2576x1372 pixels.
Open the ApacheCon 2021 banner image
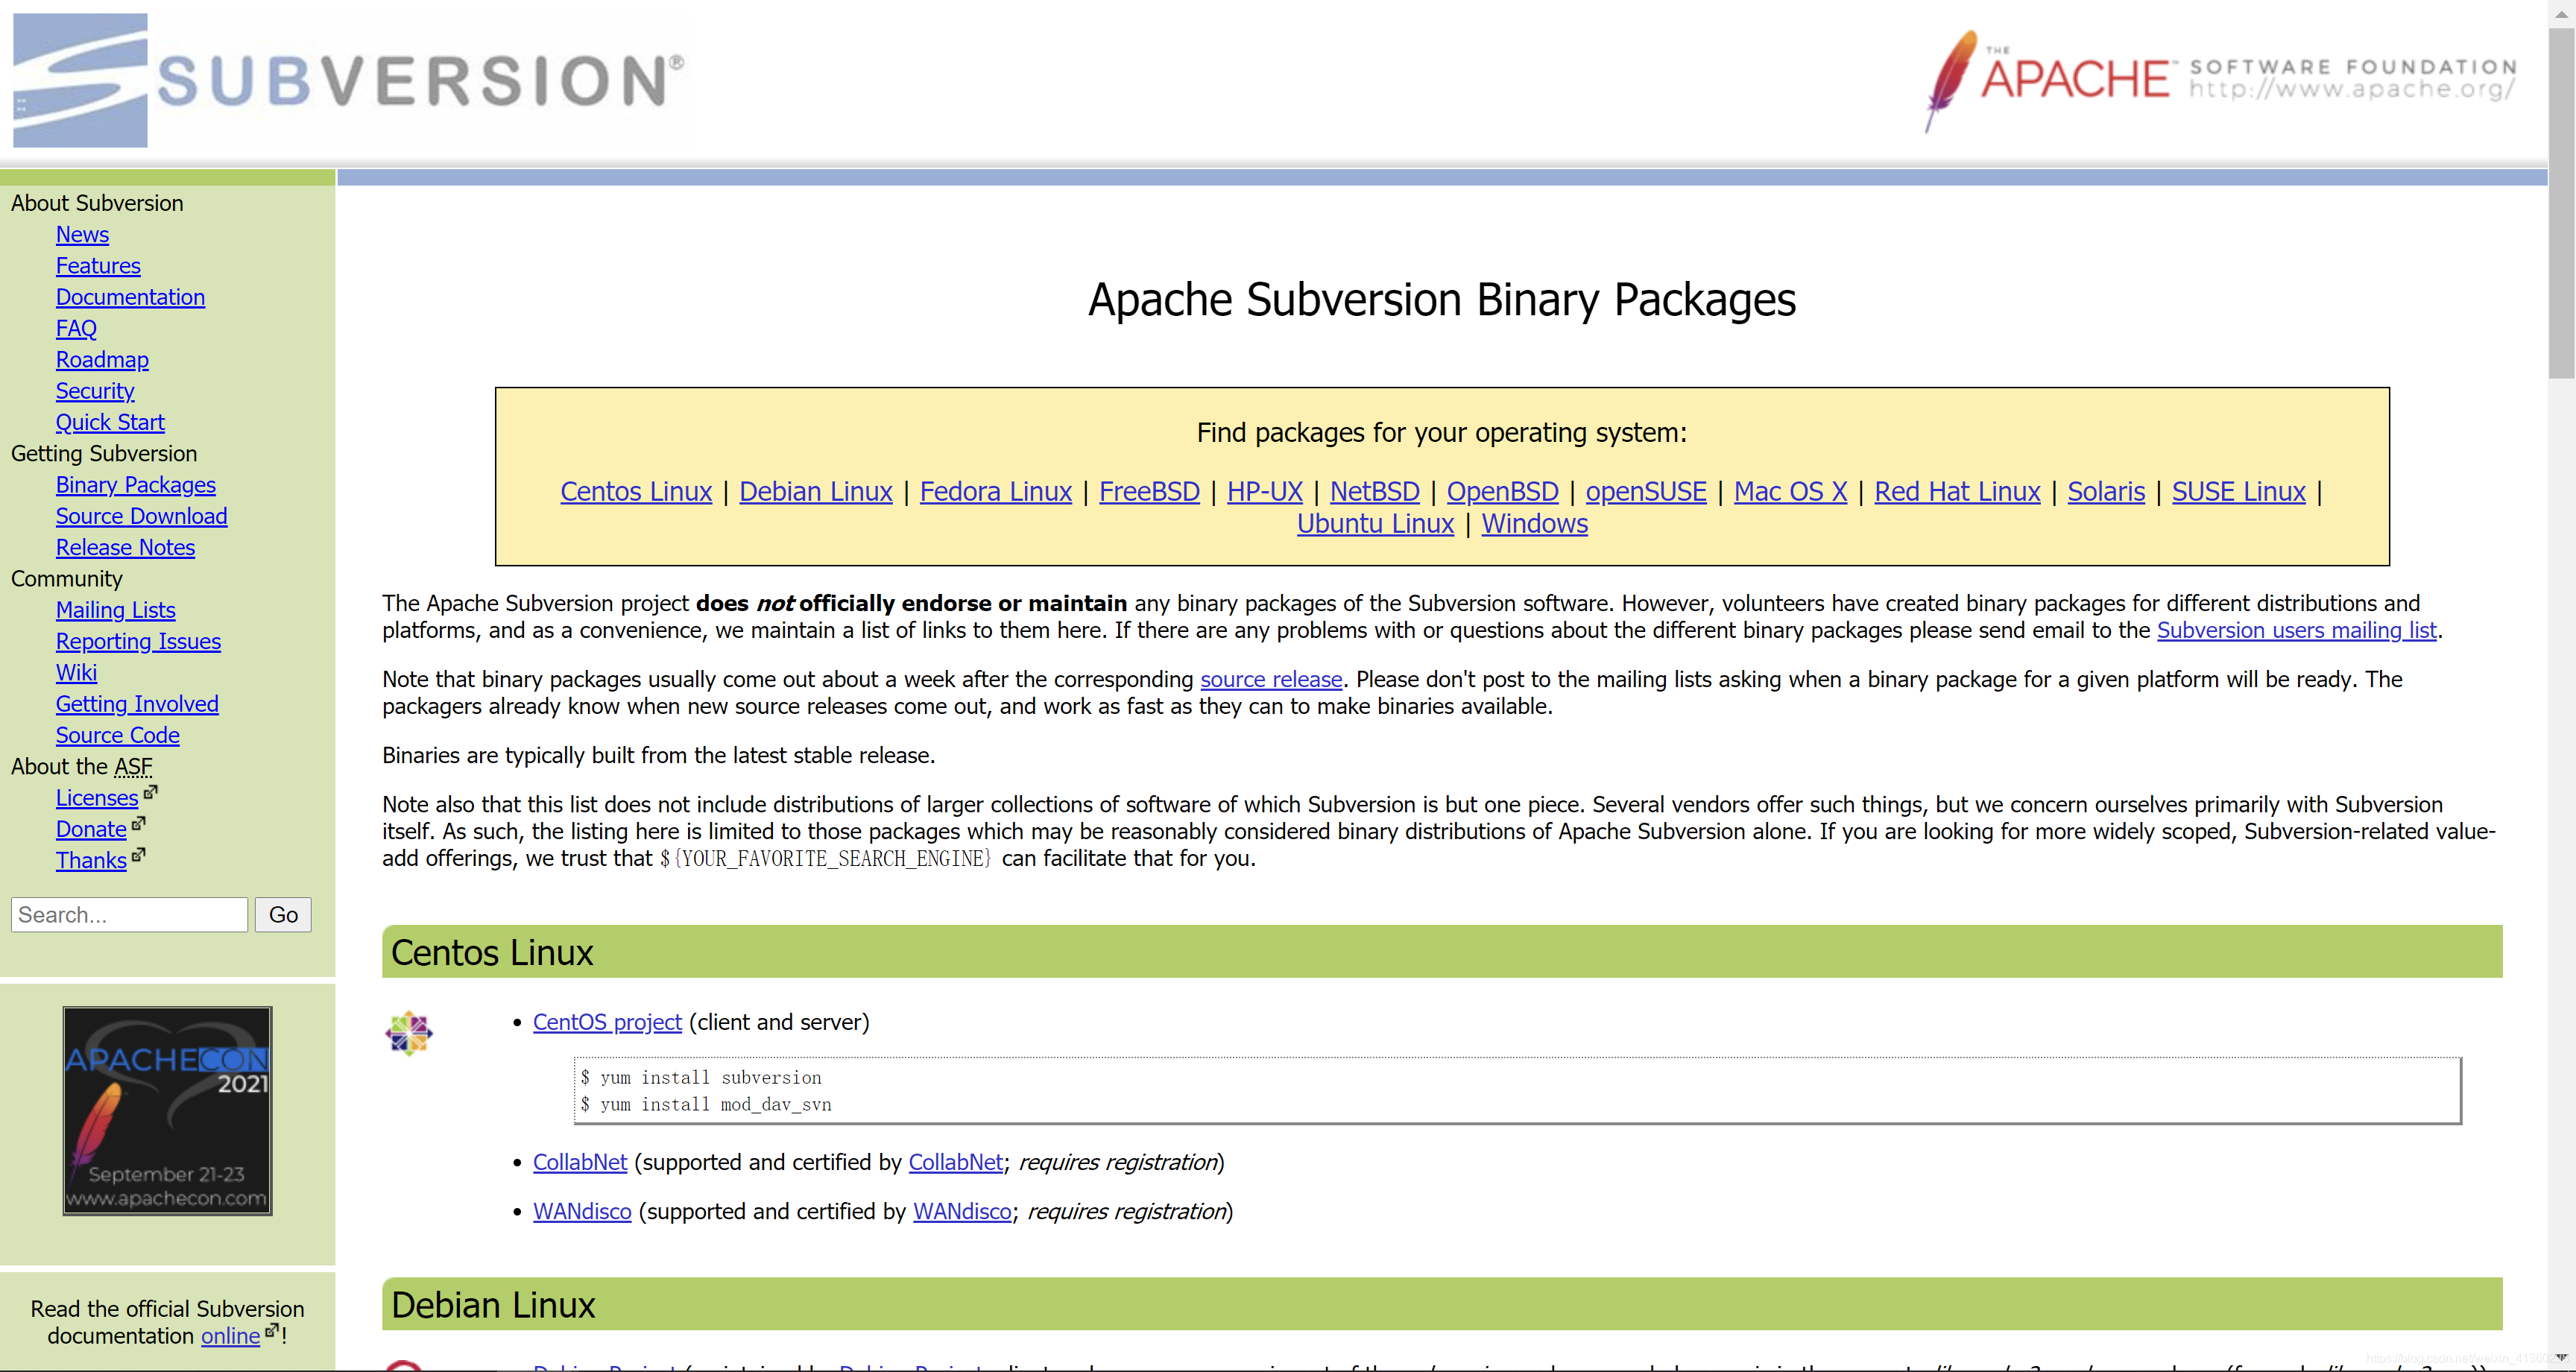(x=167, y=1110)
